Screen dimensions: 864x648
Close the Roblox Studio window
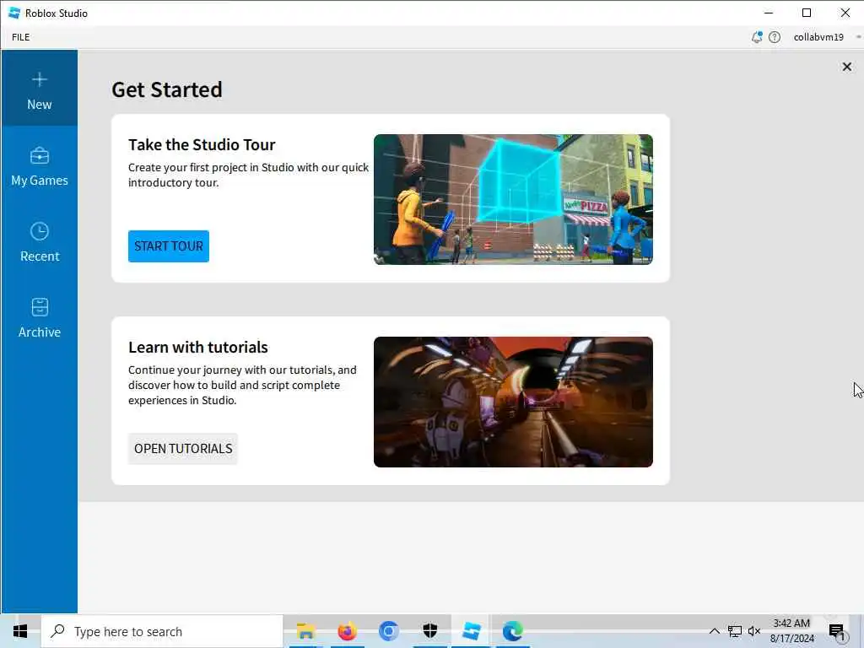click(845, 13)
